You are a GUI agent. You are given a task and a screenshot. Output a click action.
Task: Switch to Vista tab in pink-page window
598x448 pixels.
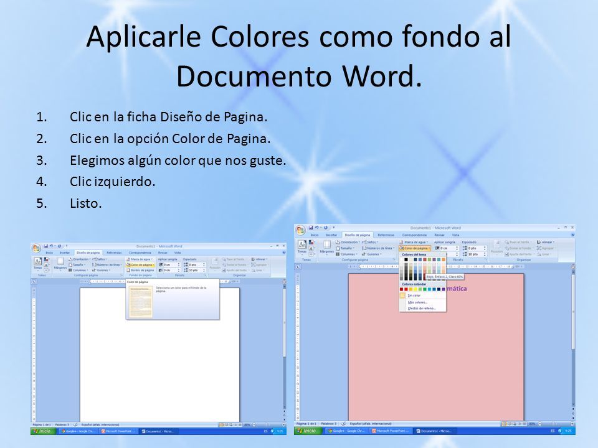point(455,235)
